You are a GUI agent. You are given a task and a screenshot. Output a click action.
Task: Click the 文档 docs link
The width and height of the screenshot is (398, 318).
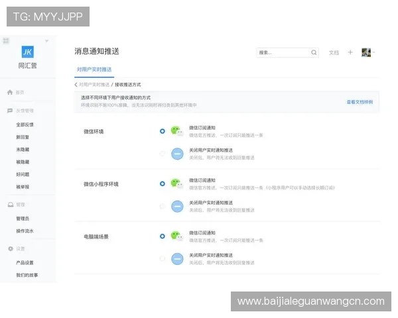pyautogui.click(x=334, y=52)
